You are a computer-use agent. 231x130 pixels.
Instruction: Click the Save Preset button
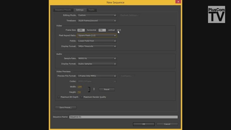coord(66,108)
